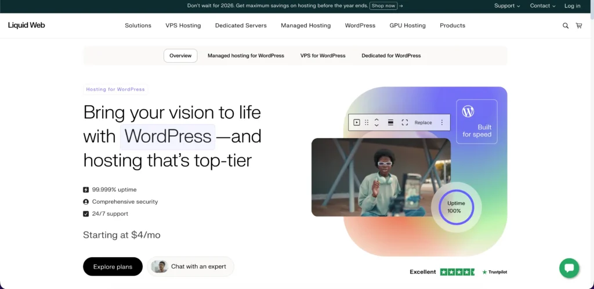Click Chat with an expert button

[x=191, y=267]
